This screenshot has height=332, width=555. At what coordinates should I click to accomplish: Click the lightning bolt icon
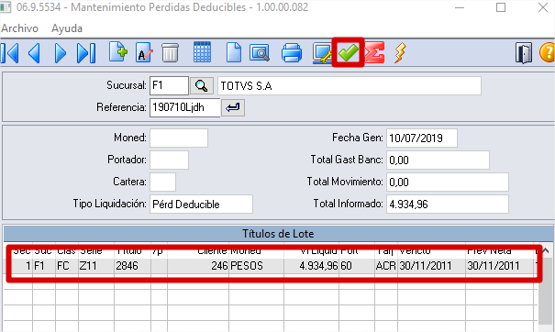[400, 53]
